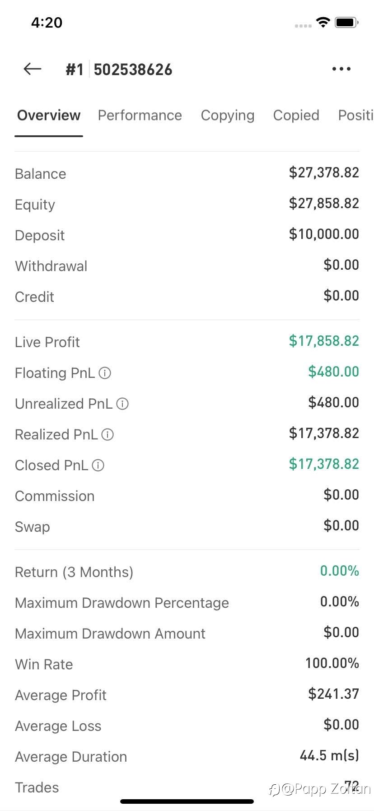Tap the Return (3 Months) label
Viewport: 374px width, 811px height.
pos(74,572)
